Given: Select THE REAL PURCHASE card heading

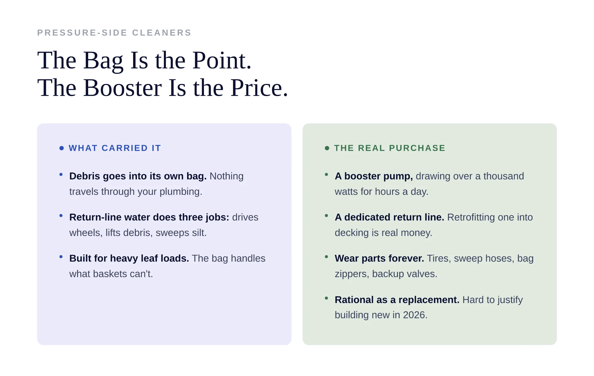Looking at the screenshot, I should [390, 148].
